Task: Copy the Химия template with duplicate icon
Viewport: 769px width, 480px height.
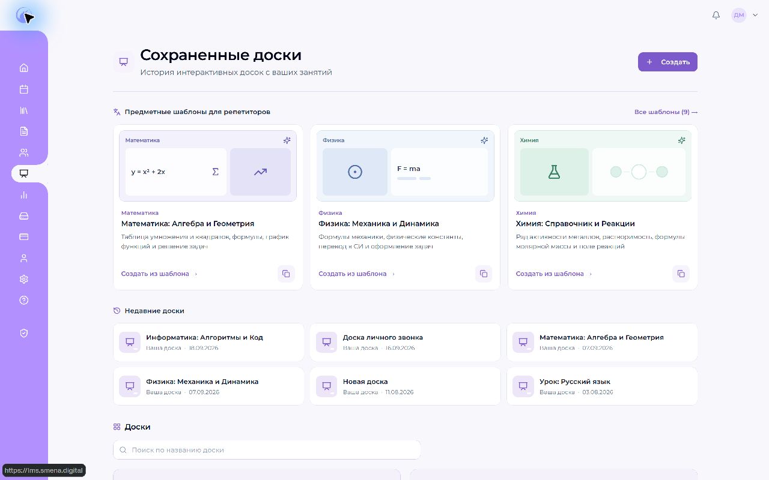Action: (681, 274)
